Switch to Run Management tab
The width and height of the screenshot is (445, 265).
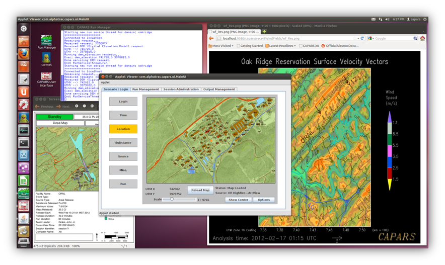(x=145, y=89)
